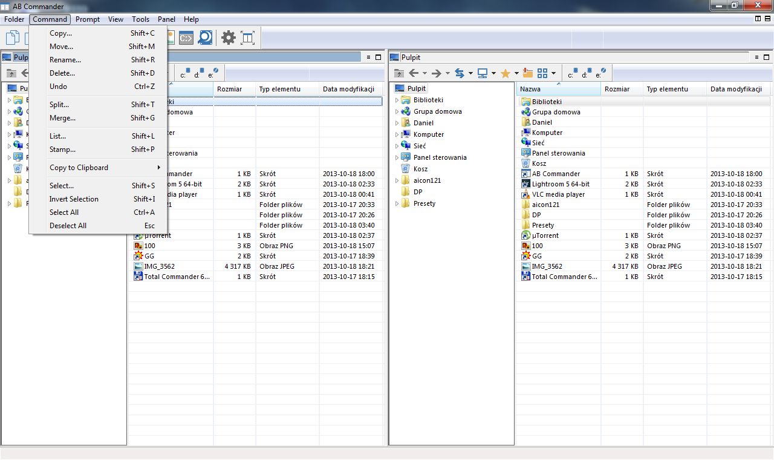This screenshot has height=460, width=774.
Task: Open back history dropdown in right panel
Action: click(424, 74)
